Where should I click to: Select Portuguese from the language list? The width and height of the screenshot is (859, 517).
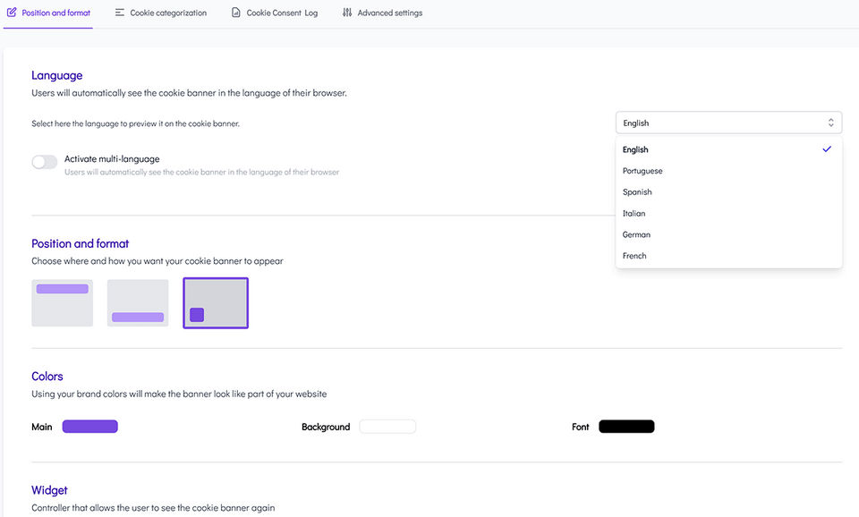click(642, 171)
